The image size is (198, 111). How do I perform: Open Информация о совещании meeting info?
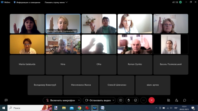tap(27, 2)
